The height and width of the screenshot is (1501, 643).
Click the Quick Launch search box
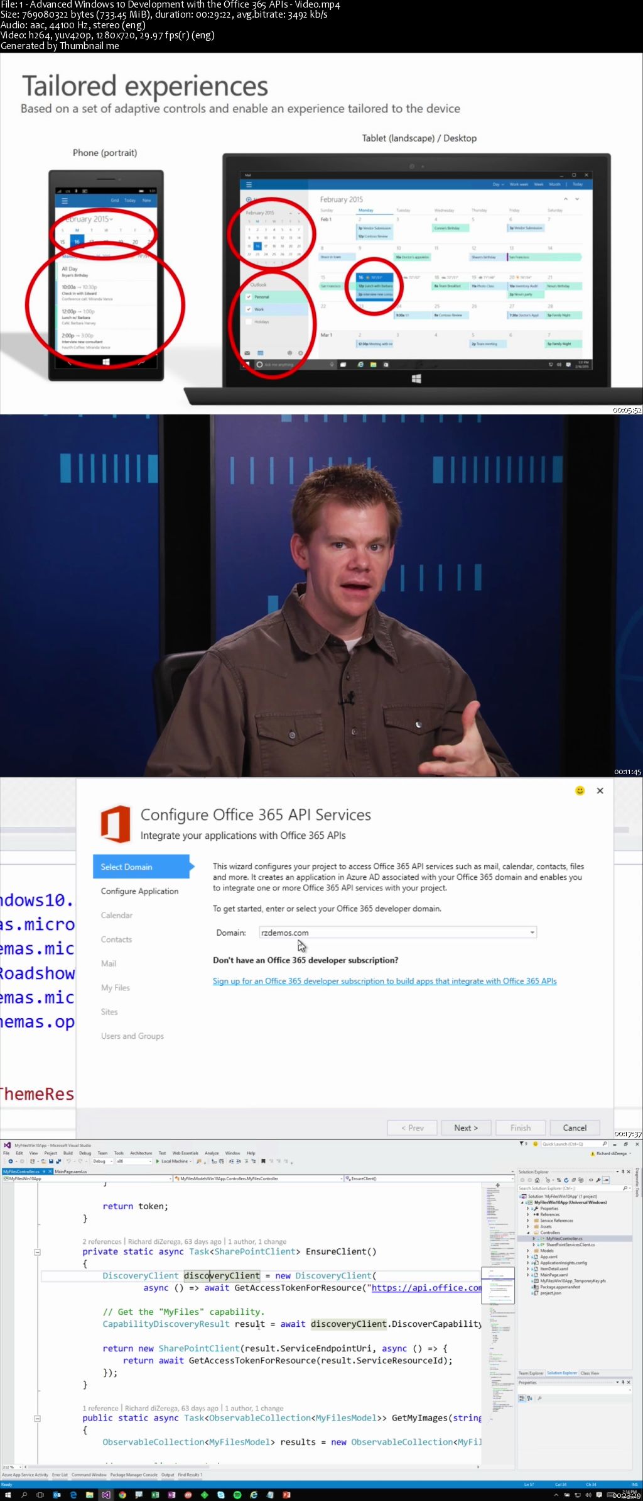coord(575,1144)
